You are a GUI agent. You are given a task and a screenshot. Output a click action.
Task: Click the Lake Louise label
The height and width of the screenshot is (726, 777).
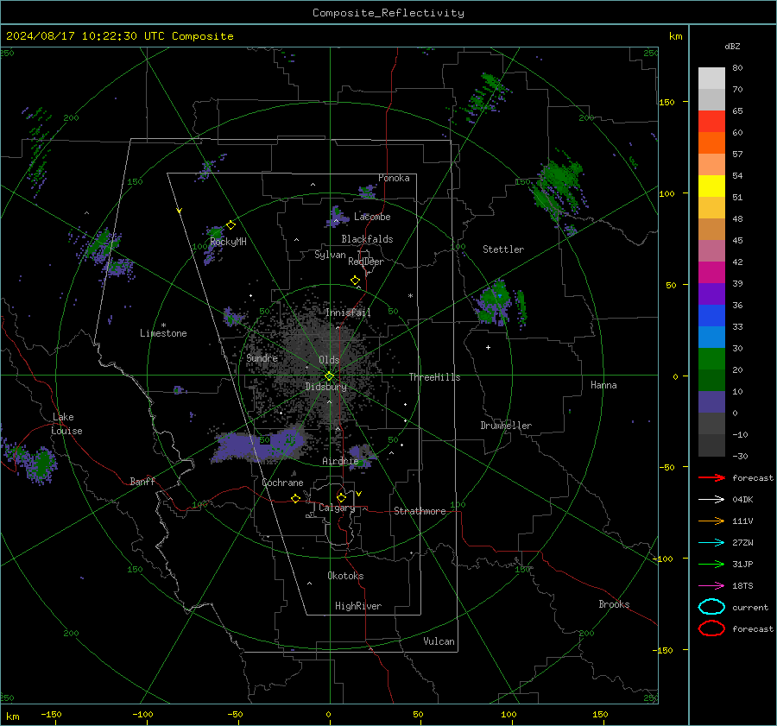66,424
